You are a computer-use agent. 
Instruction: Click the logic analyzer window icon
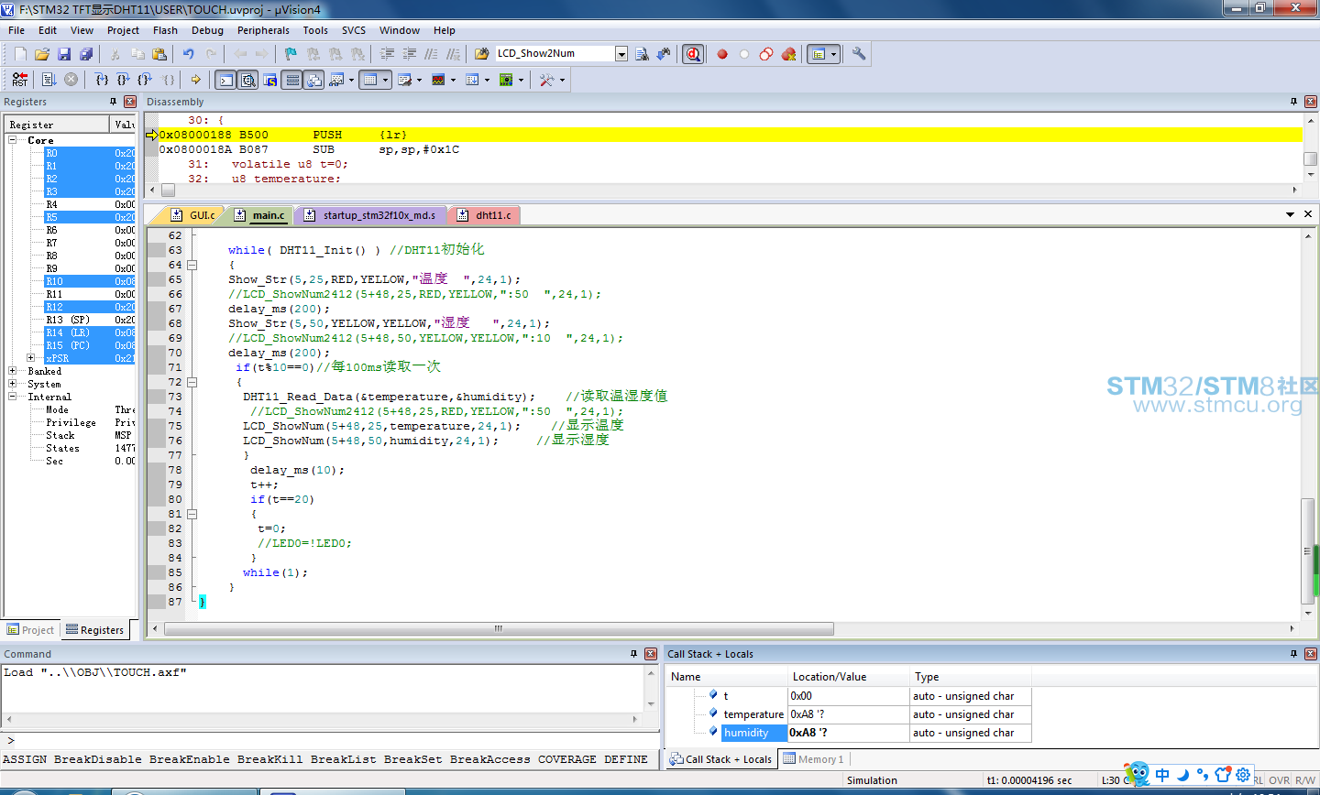point(438,80)
